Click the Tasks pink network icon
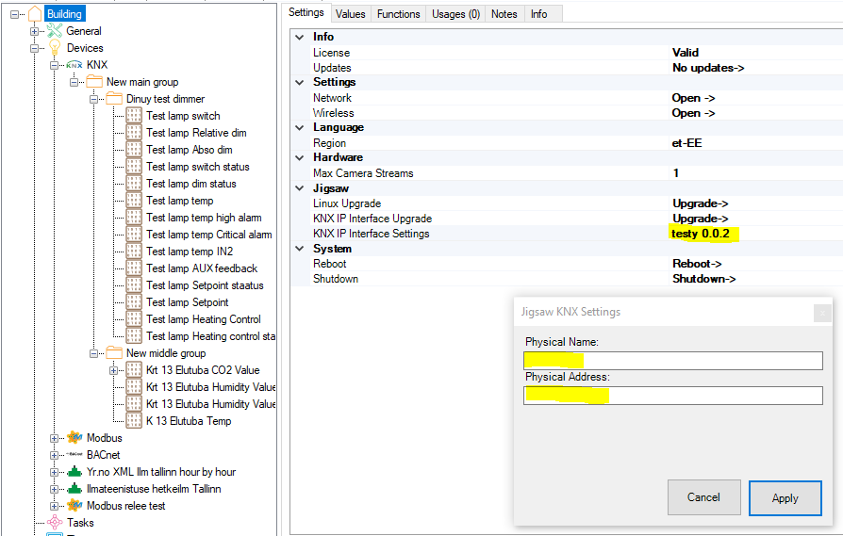This screenshot has width=843, height=536. (55, 523)
